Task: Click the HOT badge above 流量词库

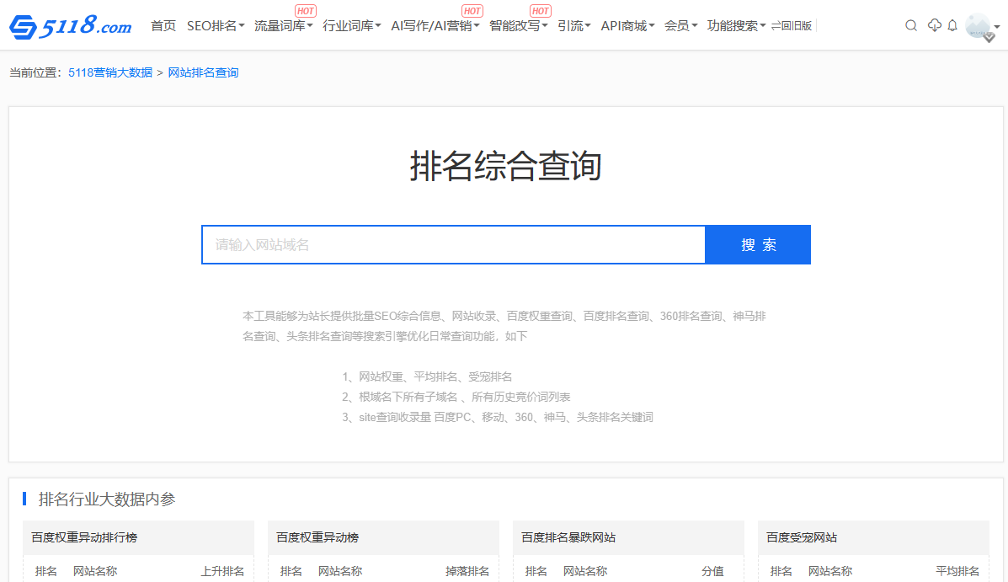Action: pos(306,11)
